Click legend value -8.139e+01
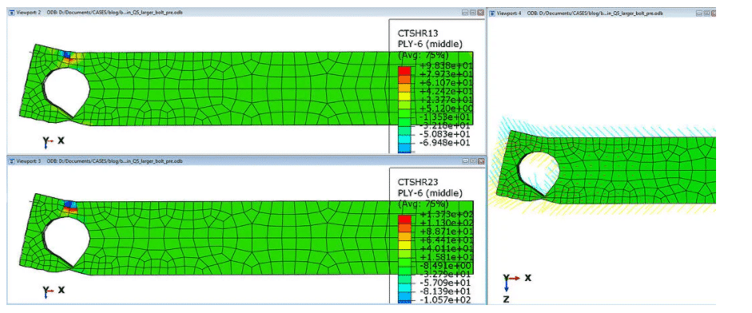The height and width of the screenshot is (313, 752). 445,291
